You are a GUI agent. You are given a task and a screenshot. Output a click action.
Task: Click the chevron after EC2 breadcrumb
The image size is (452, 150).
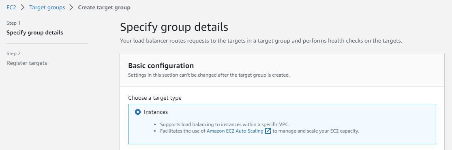point(23,7)
